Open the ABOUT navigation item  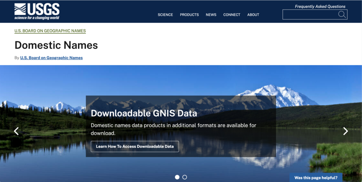[253, 15]
